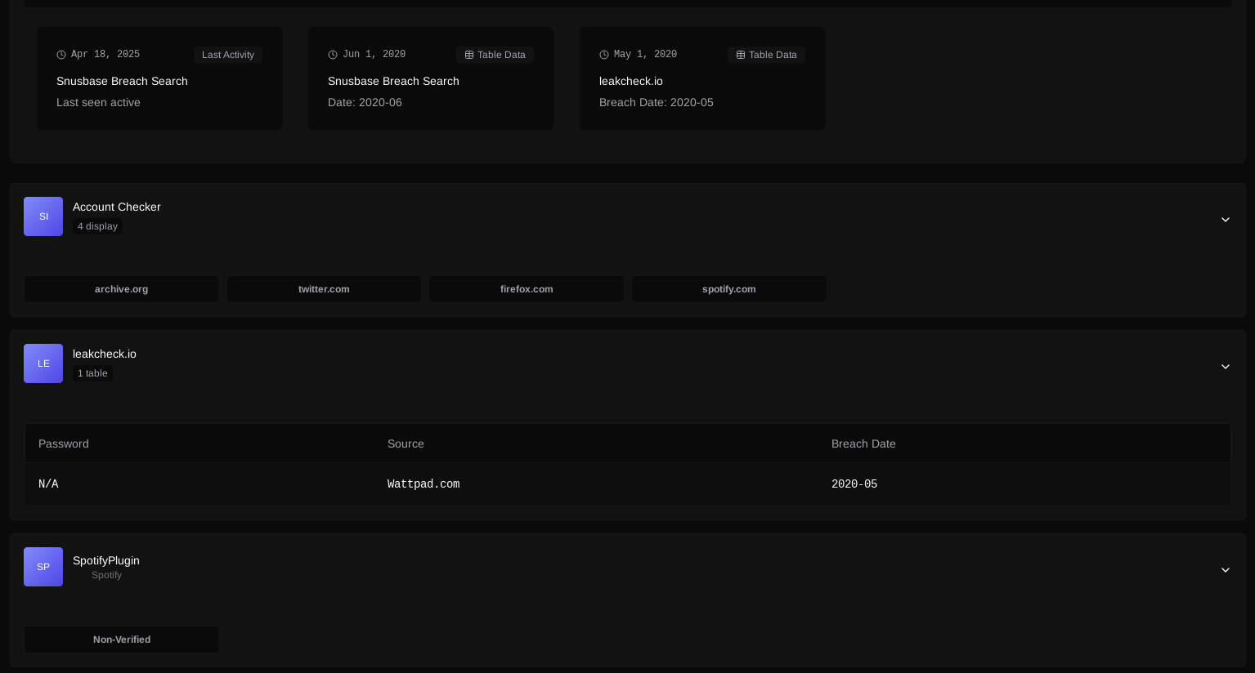Open the archive.org account chip
This screenshot has width=1255, height=673.
click(x=122, y=289)
